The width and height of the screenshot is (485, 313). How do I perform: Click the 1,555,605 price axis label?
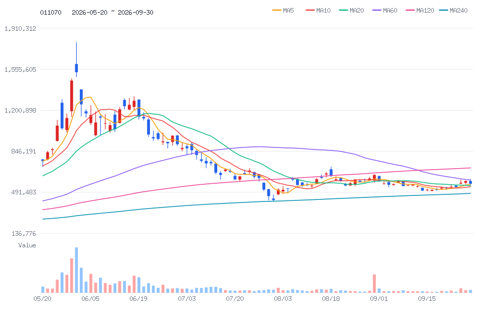20,70
